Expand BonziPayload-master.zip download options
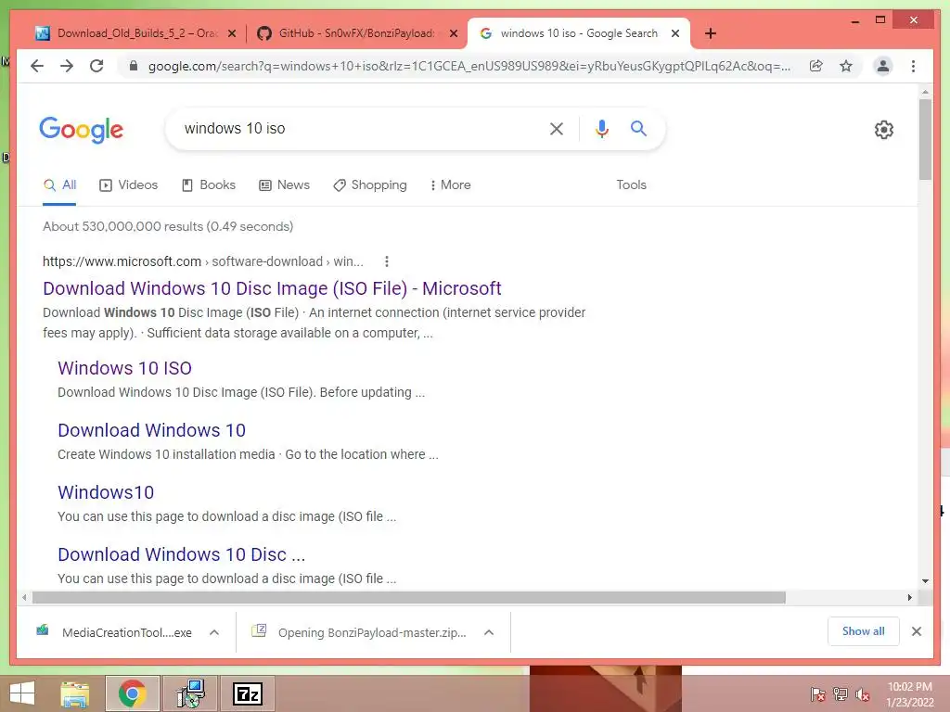This screenshot has height=712, width=950. click(x=489, y=632)
